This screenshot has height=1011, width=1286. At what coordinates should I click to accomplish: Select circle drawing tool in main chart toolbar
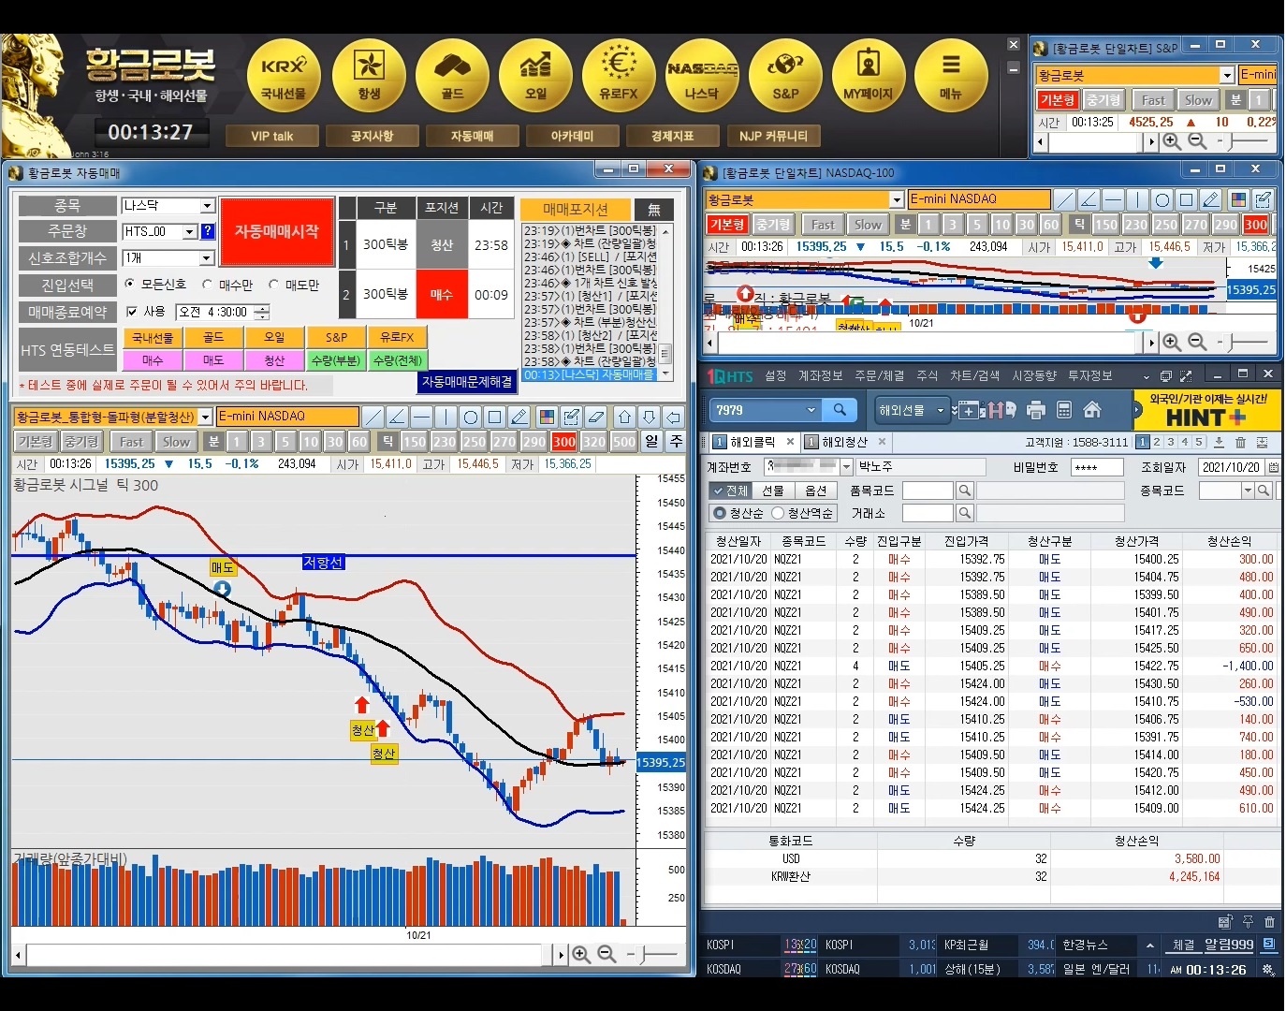coord(470,417)
